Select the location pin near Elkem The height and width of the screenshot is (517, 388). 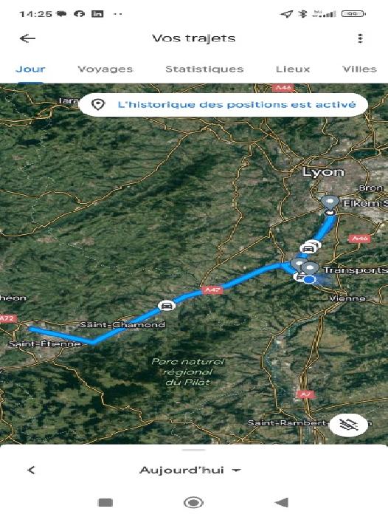click(330, 202)
